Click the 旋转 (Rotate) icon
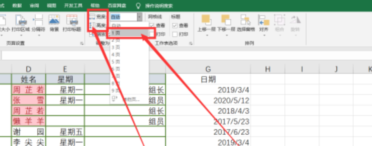372x146 pixels. pos(295,20)
